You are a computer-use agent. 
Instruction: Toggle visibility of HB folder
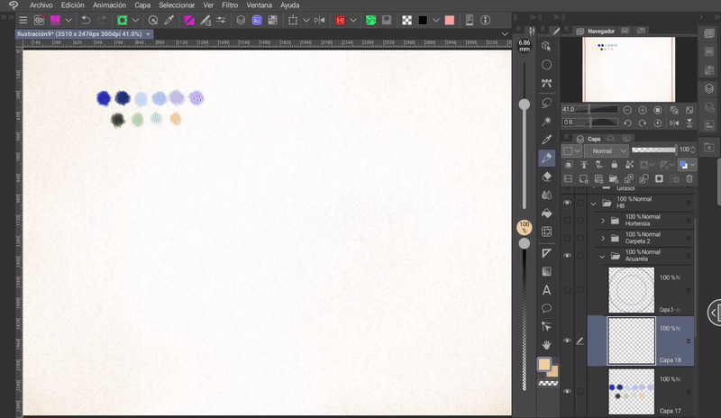[567, 203]
